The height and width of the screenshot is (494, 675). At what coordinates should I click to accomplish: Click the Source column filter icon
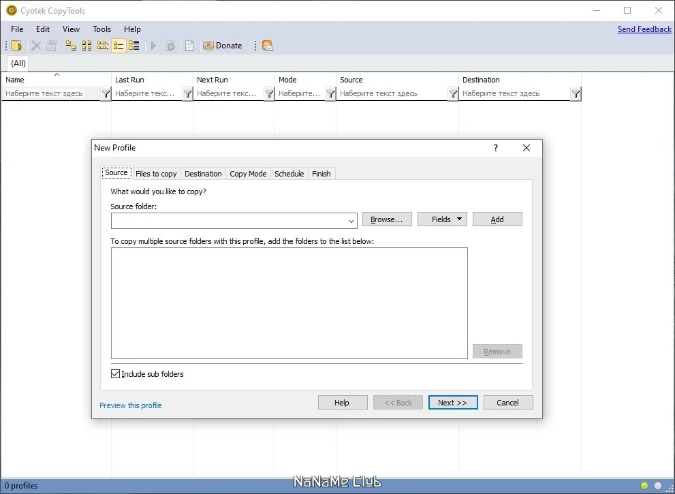[454, 93]
